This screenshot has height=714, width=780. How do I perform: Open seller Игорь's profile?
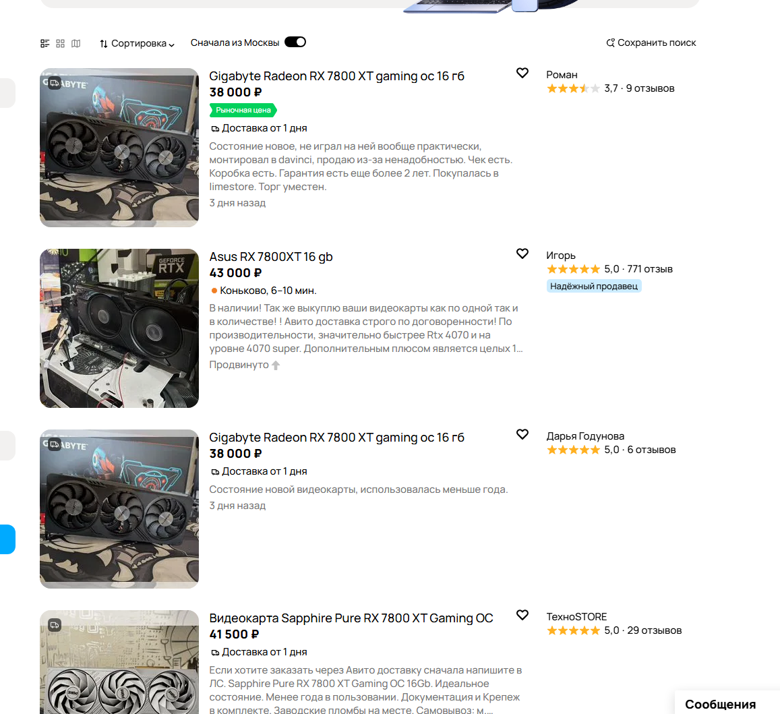pyautogui.click(x=561, y=256)
